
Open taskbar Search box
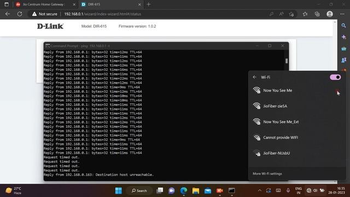[139, 190]
